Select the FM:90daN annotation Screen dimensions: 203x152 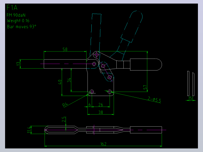(x=16, y=15)
